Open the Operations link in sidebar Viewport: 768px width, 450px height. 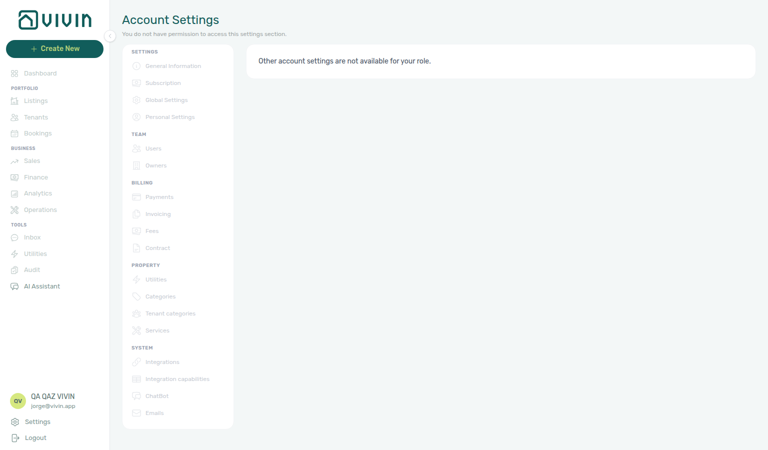click(40, 210)
